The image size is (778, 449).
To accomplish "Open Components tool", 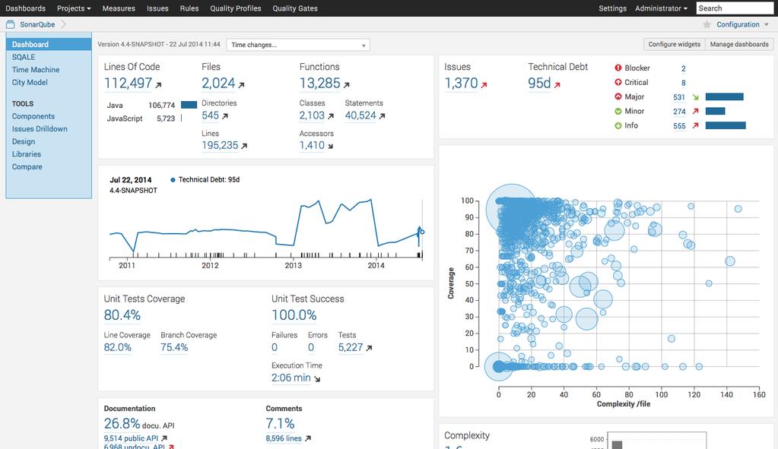I will click(x=33, y=116).
